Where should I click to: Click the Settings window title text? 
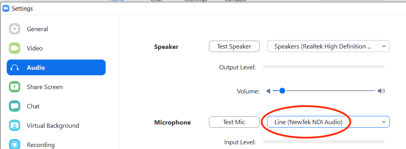[x=22, y=9]
